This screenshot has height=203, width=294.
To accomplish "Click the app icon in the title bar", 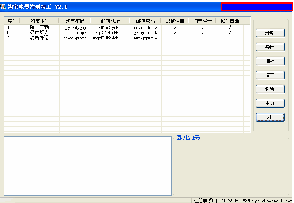I will click(x=3, y=7).
